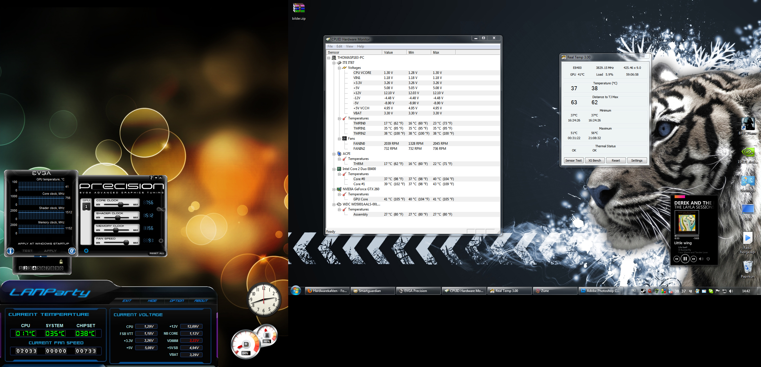Click the profile lock icon in EVGA Precision

[61, 261]
